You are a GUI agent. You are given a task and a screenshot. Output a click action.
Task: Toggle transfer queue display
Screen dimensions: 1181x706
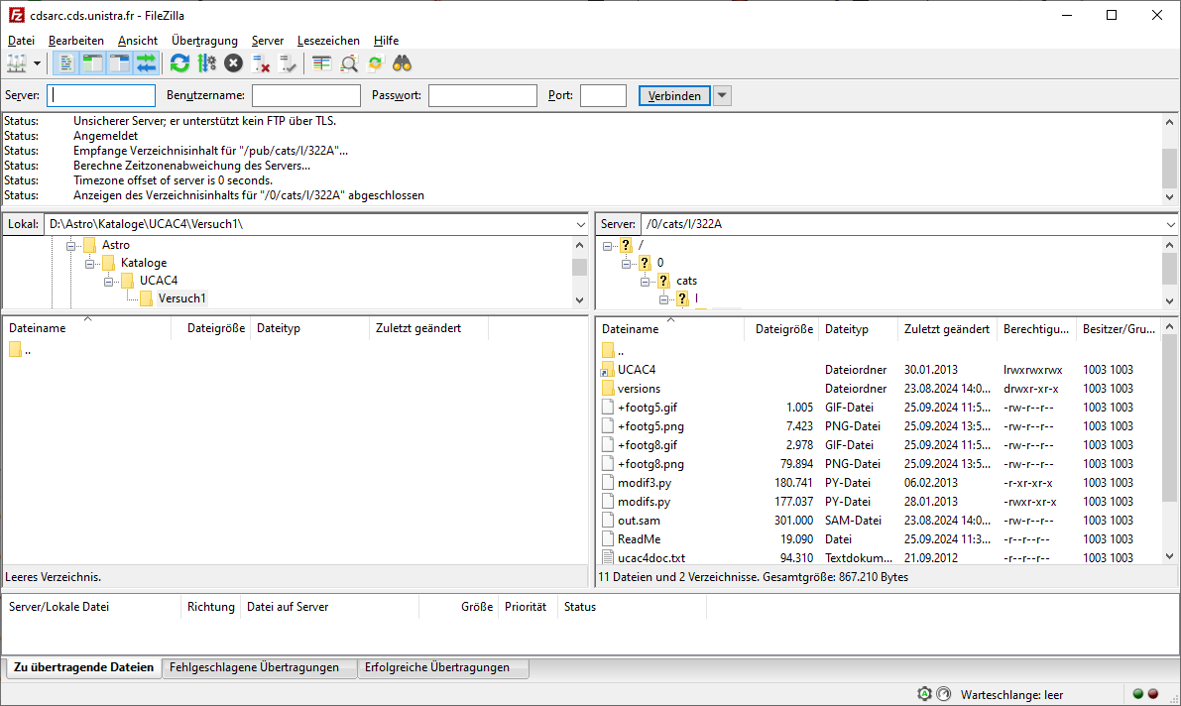(x=146, y=64)
